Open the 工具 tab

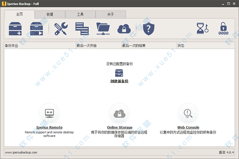pos(80,14)
